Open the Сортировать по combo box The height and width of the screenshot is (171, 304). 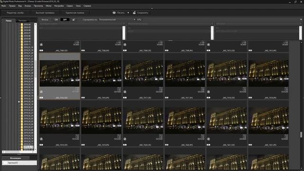(x=117, y=19)
